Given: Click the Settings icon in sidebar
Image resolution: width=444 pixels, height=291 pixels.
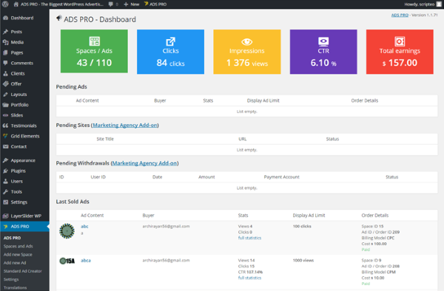Looking at the screenshot, I should click(5, 202).
